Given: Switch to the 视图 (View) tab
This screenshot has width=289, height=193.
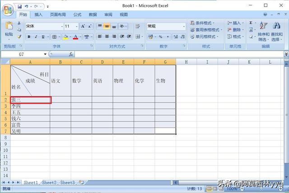Looking at the screenshot, I should click(124, 14).
